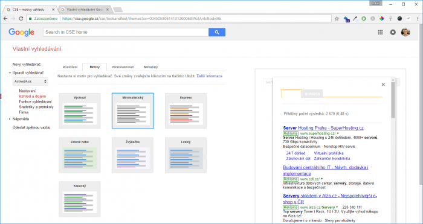Close the Vlastní vyhledávání browser tab
Image resolution: width=423 pixels, height=224 pixels.
tap(108, 10)
